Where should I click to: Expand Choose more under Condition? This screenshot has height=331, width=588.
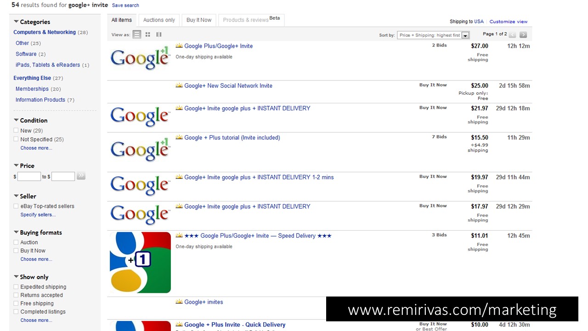[36, 148]
